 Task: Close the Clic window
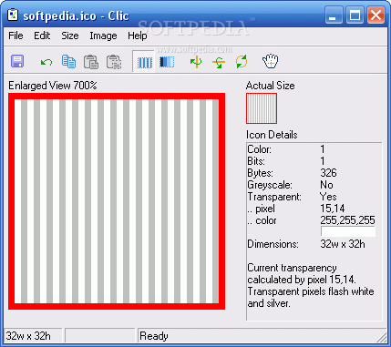pos(376,15)
